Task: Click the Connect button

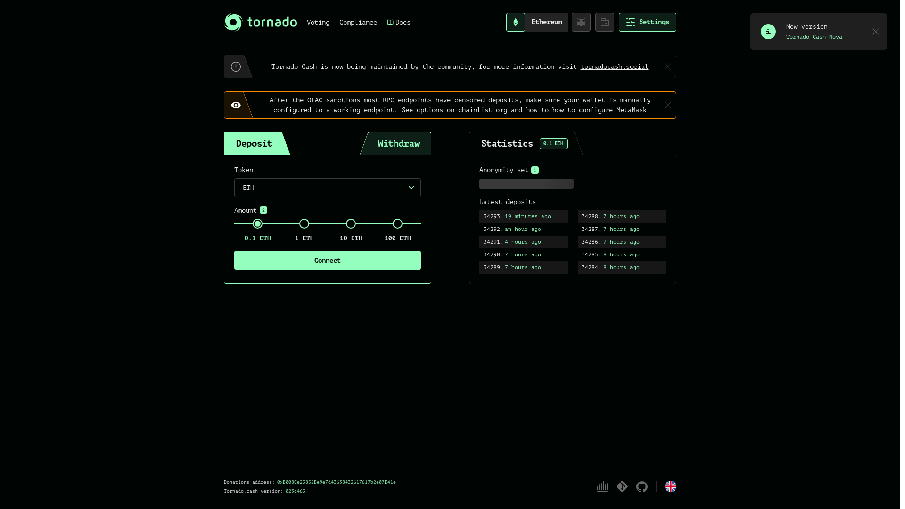Action: pyautogui.click(x=327, y=260)
